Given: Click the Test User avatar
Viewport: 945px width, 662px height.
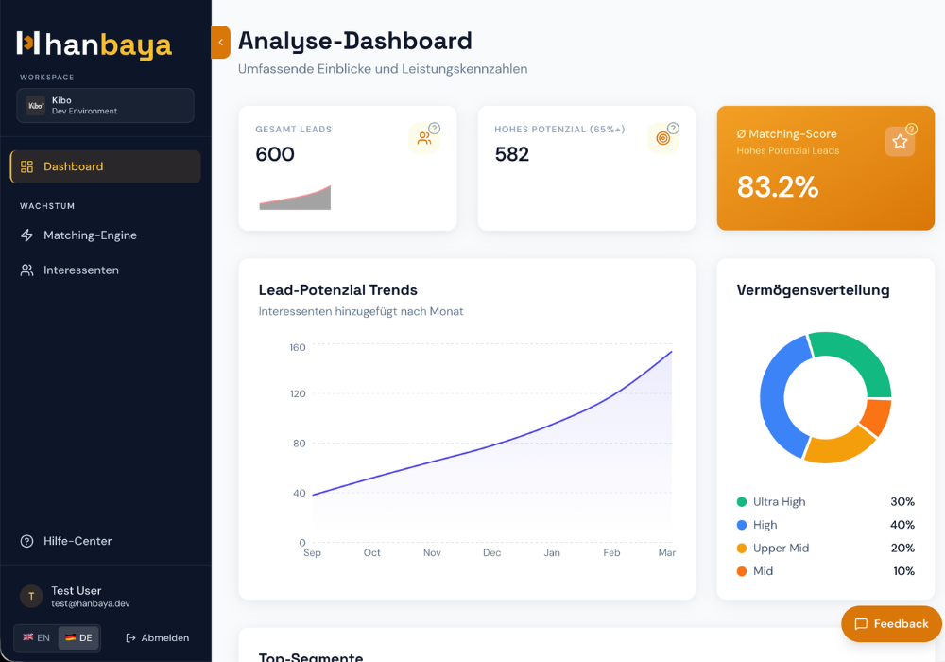Looking at the screenshot, I should pos(31,597).
